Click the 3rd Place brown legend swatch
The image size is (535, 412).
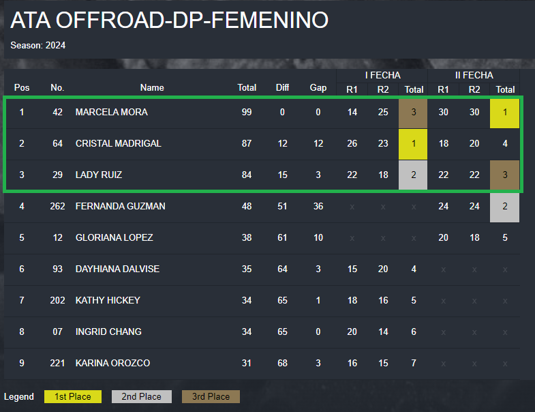pos(211,396)
